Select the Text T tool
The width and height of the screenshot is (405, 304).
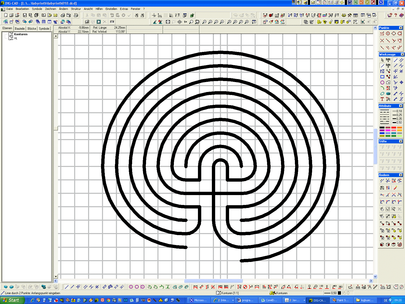pos(382,99)
